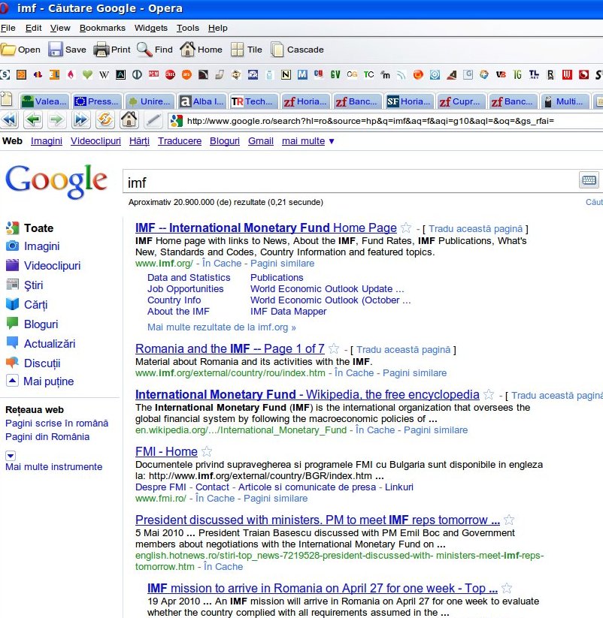Open the Tools menu
This screenshot has height=618, width=603.
click(x=187, y=28)
